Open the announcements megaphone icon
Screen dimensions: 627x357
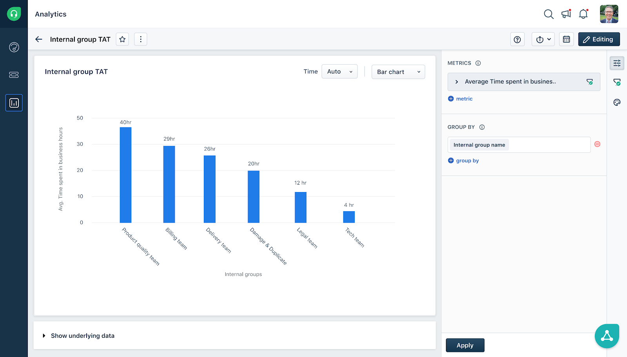565,14
